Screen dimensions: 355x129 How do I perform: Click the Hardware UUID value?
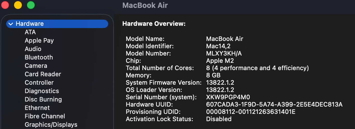[274, 105]
